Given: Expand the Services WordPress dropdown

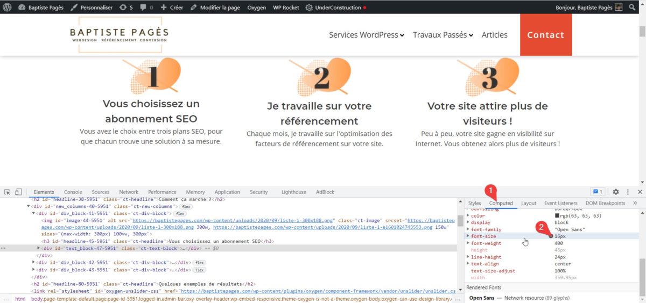Looking at the screenshot, I should pyautogui.click(x=367, y=35).
